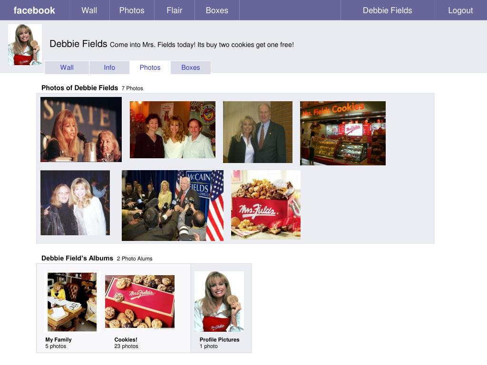The height and width of the screenshot is (365, 487).
Task: Select the Photos profile tab
Action: 150,67
